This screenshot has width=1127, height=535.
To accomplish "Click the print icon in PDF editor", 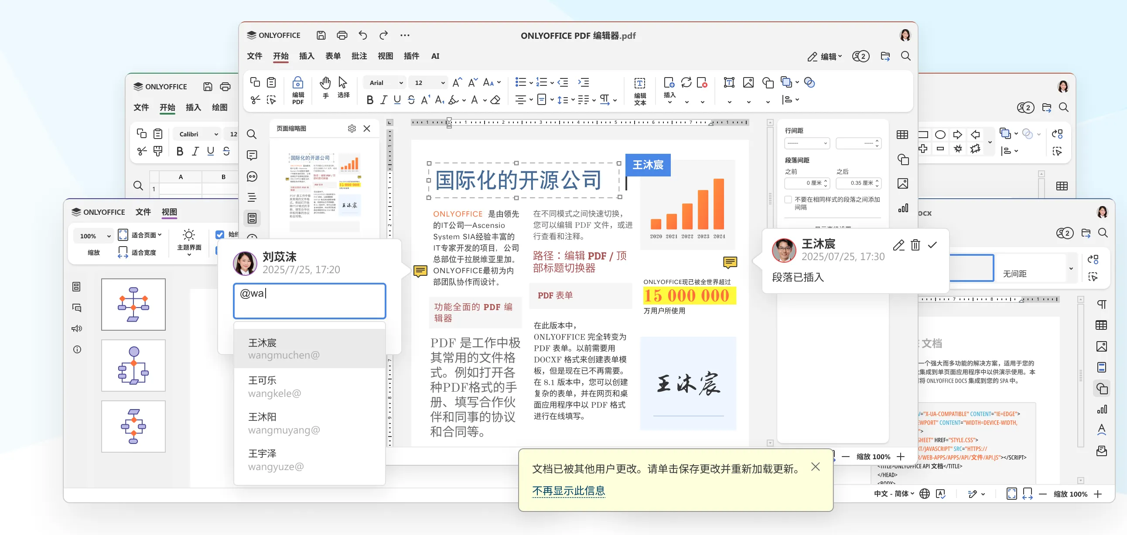I will click(342, 35).
